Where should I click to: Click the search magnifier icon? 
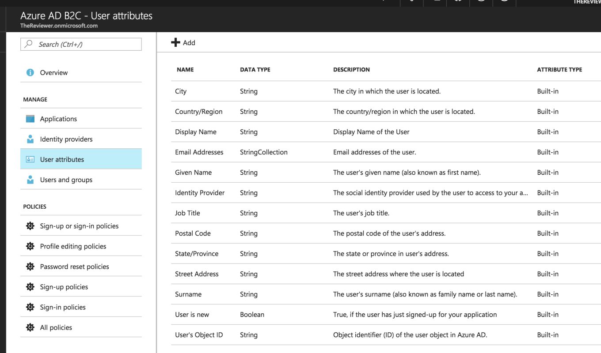point(29,44)
